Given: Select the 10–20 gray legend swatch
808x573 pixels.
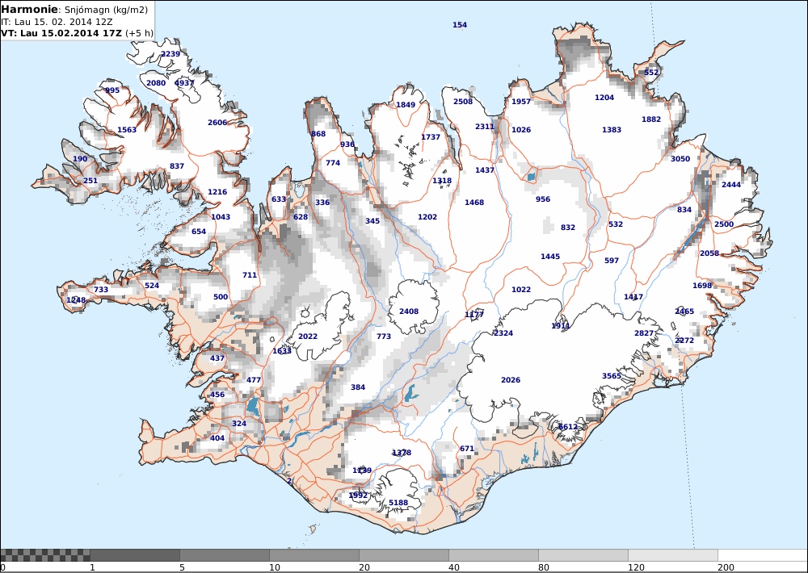Looking at the screenshot, I should click(x=314, y=555).
